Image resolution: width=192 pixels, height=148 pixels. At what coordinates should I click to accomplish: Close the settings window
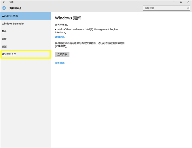(188, 2)
